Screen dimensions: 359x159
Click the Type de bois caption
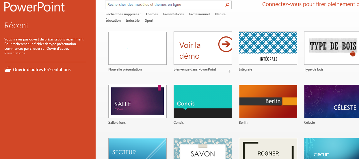click(314, 69)
